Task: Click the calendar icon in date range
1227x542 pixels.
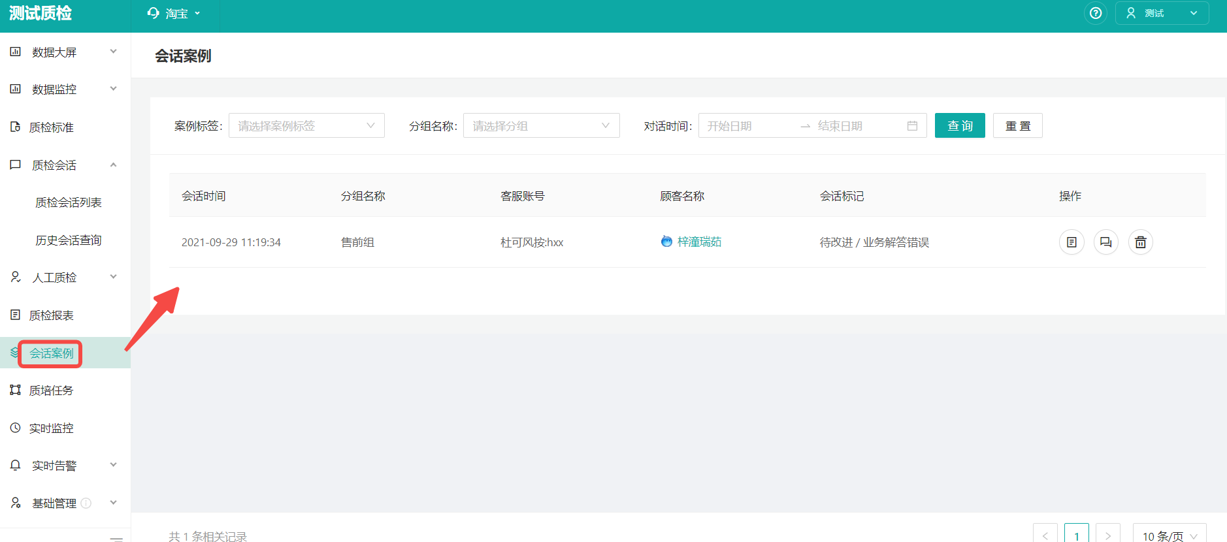Action: tap(912, 125)
